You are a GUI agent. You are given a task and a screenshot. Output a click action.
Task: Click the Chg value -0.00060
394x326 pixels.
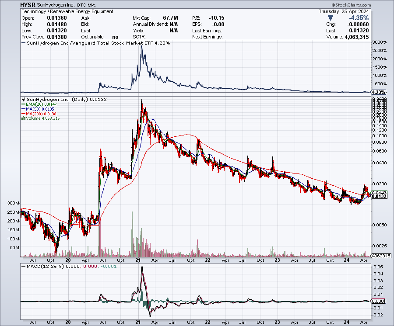point(358,24)
